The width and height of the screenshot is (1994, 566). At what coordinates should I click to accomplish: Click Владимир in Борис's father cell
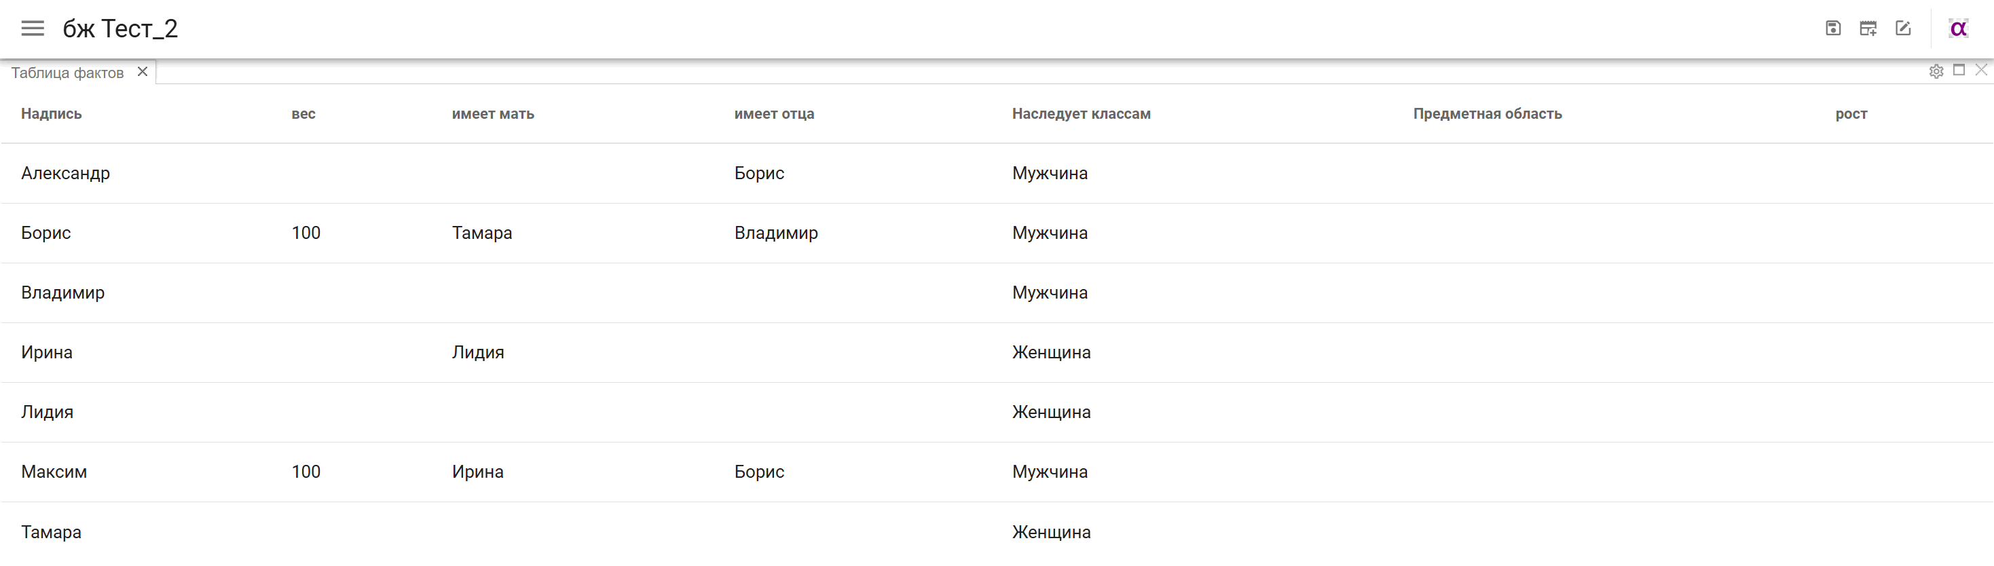775,233
